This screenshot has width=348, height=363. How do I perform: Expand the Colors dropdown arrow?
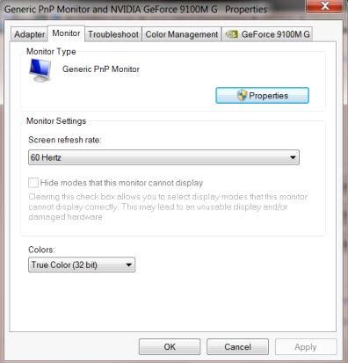[128, 265]
